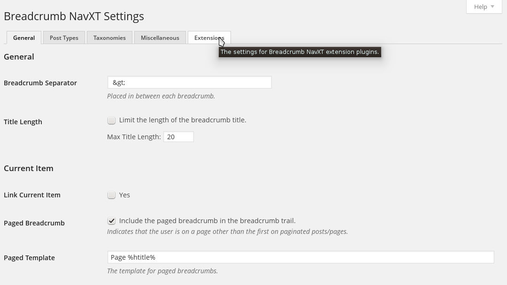Viewport: 507px width, 285px height.
Task: Select the Taxonomies tab
Action: (x=109, y=38)
